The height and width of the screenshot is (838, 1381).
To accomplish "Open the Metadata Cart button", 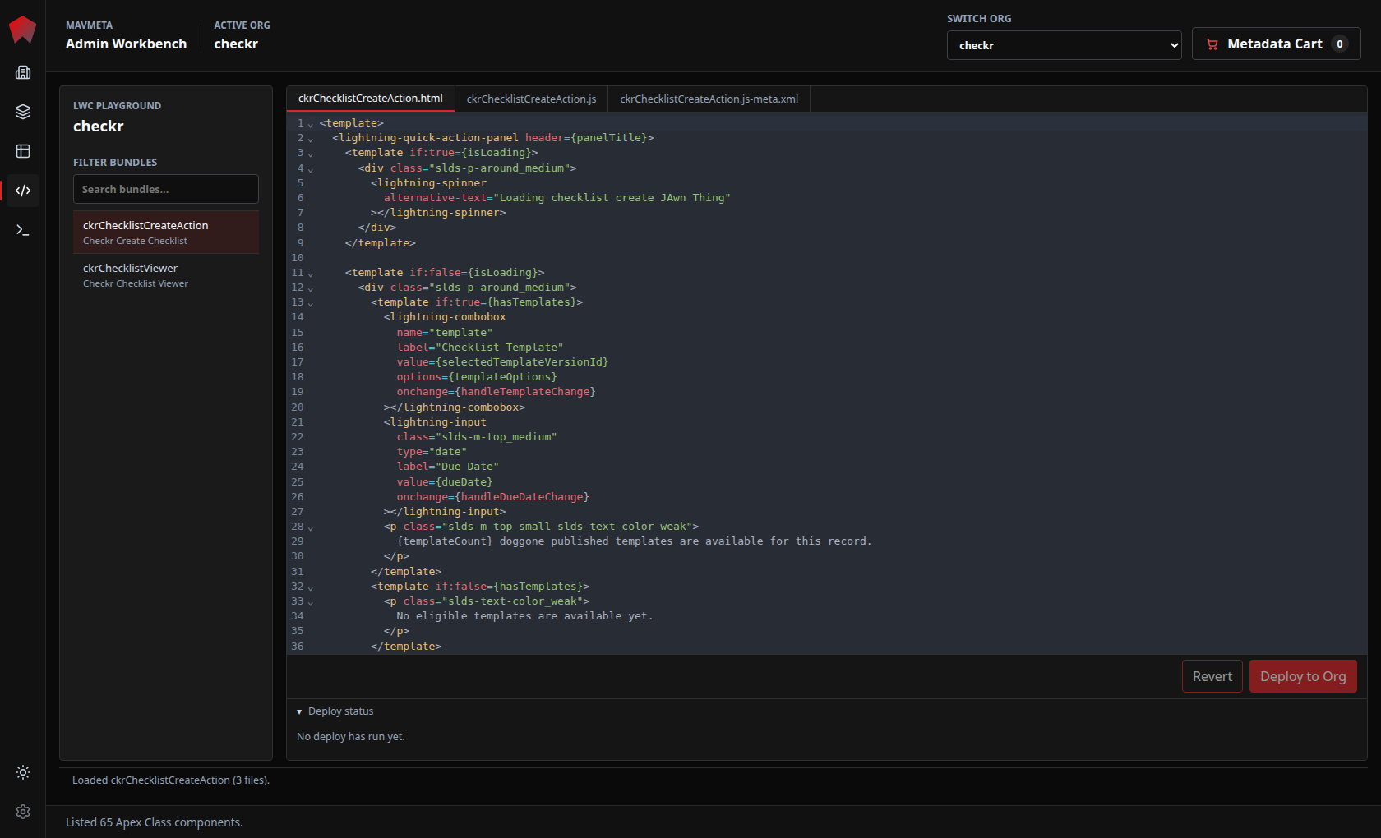I will click(x=1276, y=44).
